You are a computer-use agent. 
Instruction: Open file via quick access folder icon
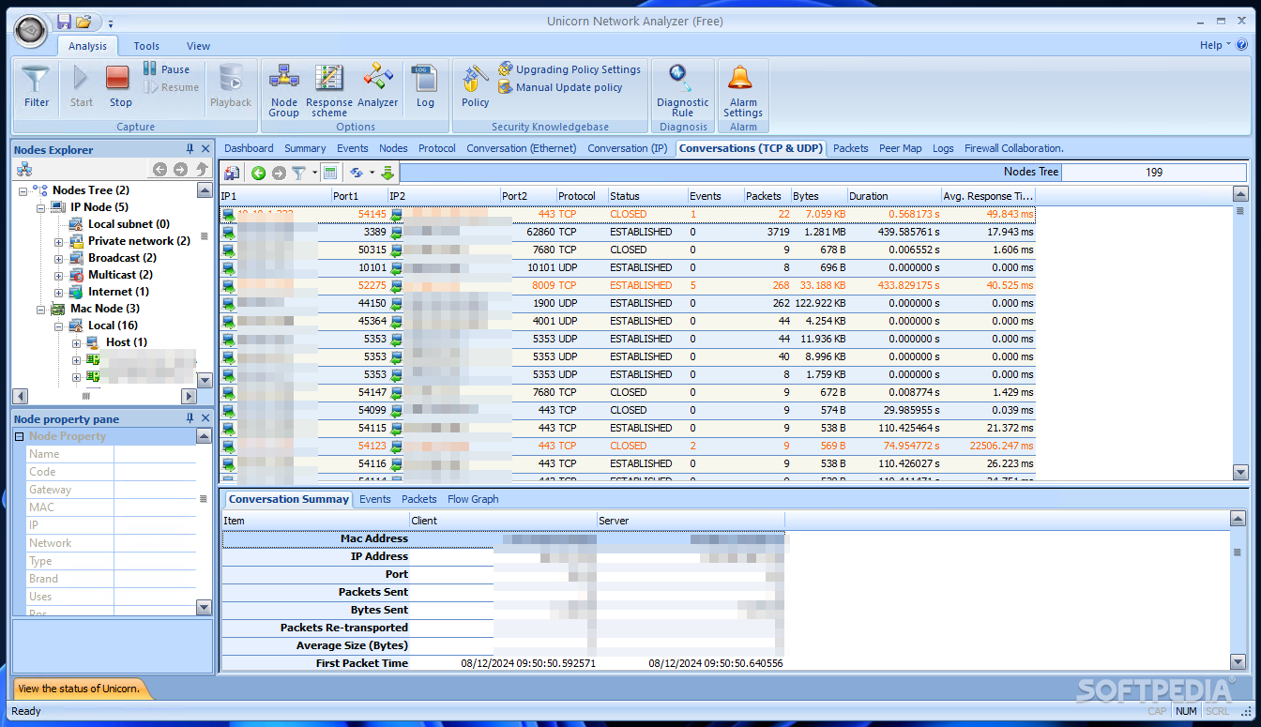(84, 22)
